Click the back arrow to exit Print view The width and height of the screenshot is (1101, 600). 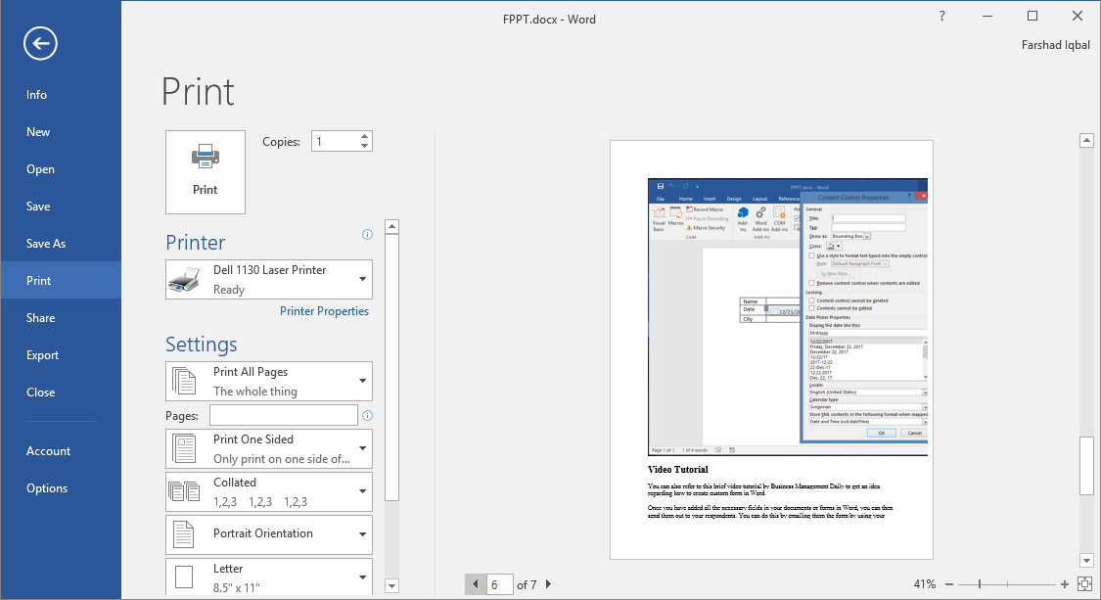tap(39, 43)
